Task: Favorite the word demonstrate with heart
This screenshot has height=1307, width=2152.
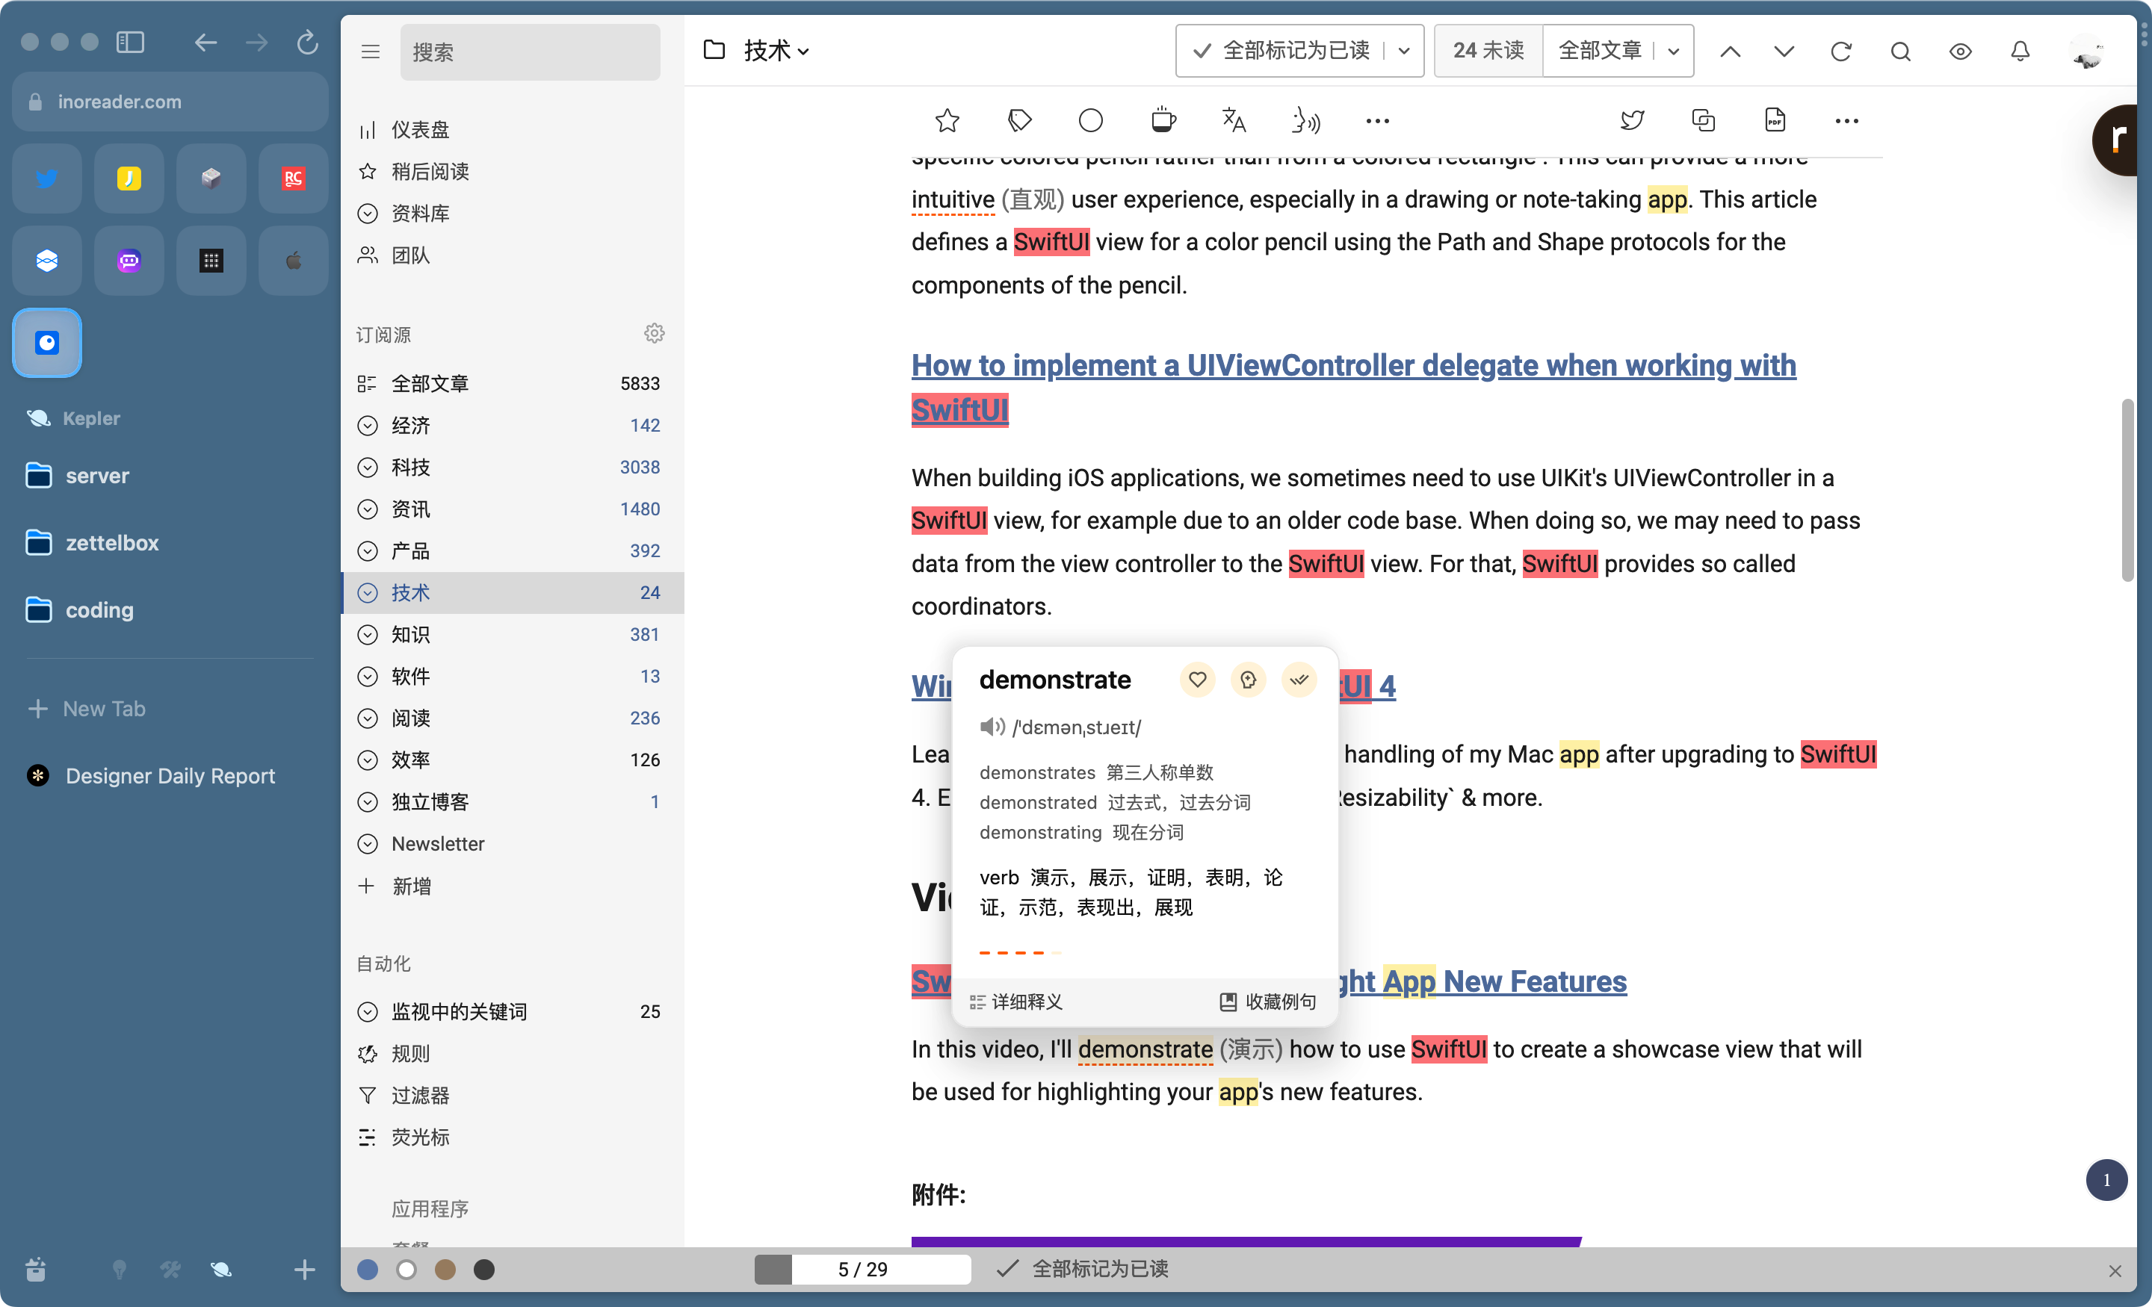Action: (x=1197, y=679)
